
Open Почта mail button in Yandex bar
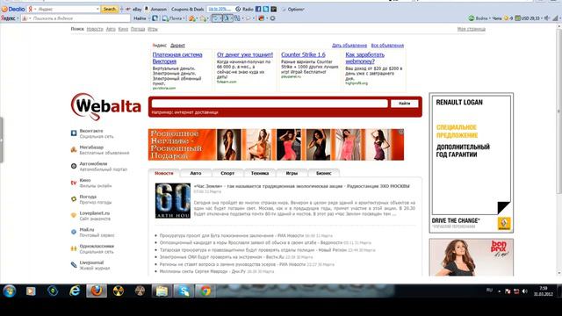(x=174, y=18)
